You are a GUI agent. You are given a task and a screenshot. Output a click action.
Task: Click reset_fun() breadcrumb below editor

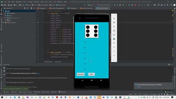(x=58, y=62)
